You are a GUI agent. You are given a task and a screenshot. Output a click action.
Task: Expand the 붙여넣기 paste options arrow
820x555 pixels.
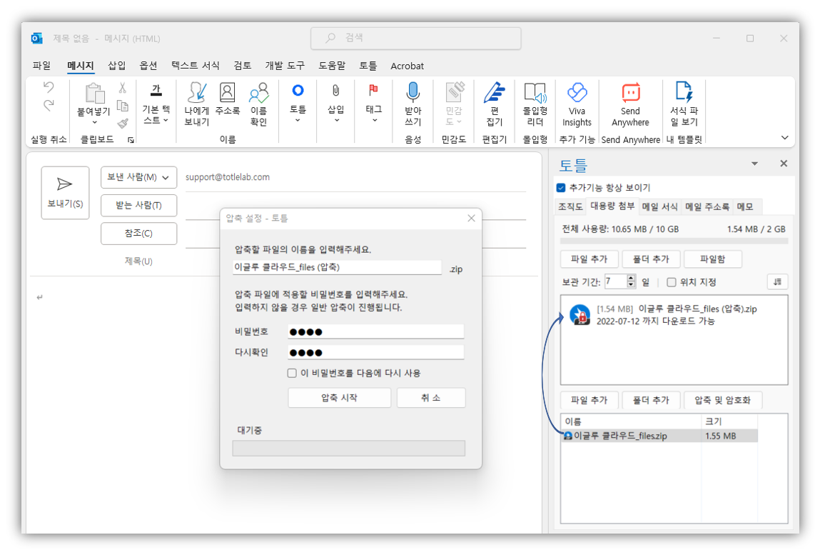(95, 122)
